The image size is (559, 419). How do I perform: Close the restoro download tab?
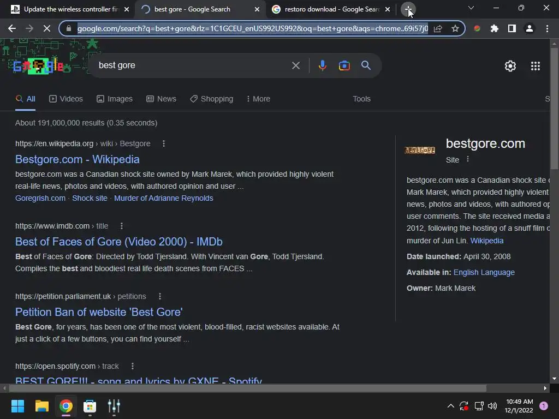[388, 9]
